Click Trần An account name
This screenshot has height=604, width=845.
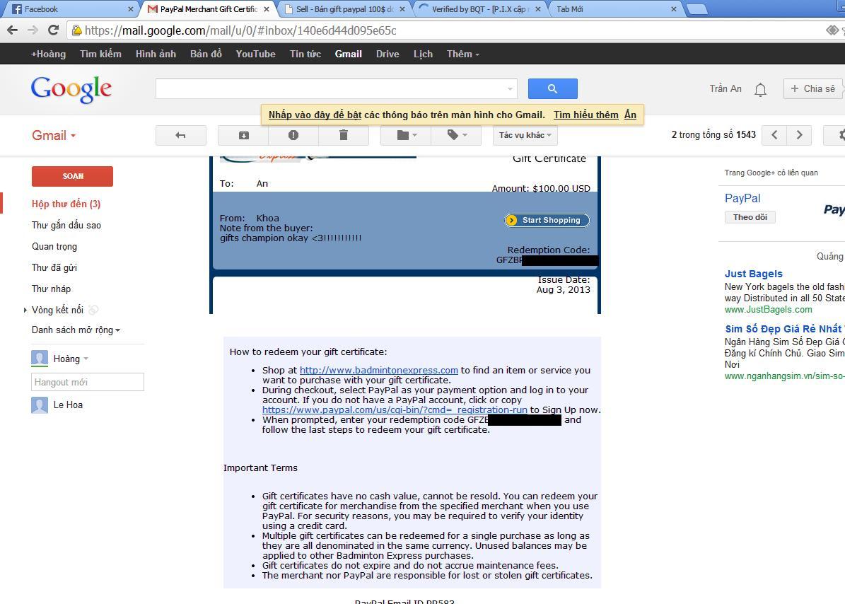tap(725, 89)
